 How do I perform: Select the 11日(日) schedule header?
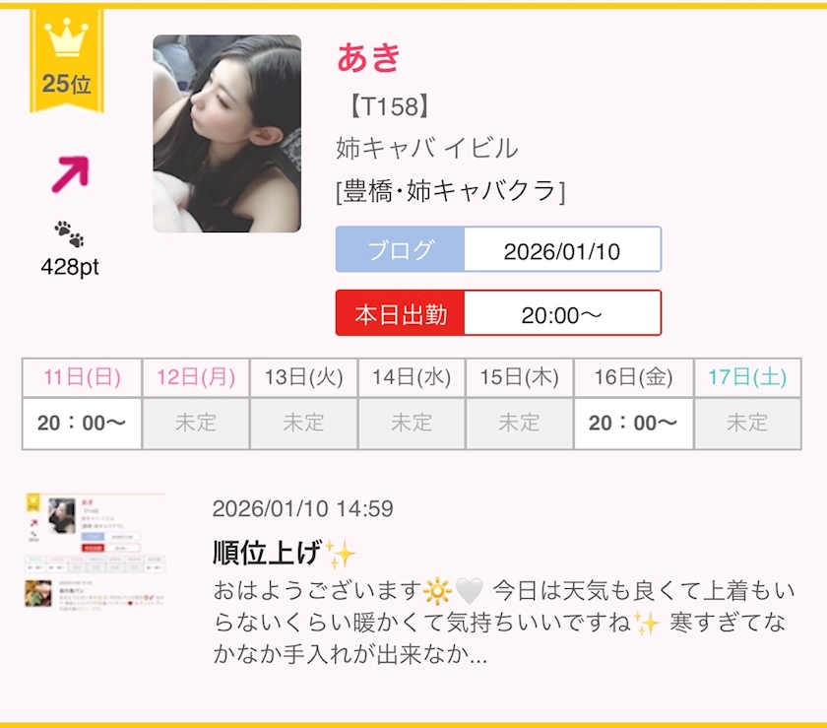click(x=82, y=377)
